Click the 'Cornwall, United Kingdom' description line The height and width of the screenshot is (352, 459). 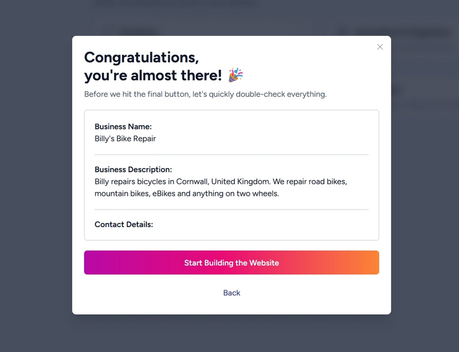coord(221,181)
